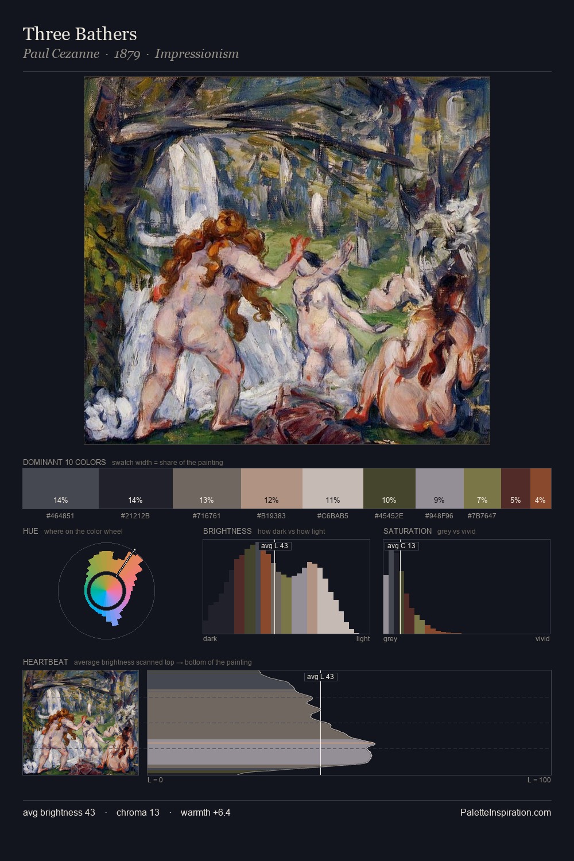Select the #7B7647 khaki swatch
This screenshot has width=574, height=861.
coord(482,488)
